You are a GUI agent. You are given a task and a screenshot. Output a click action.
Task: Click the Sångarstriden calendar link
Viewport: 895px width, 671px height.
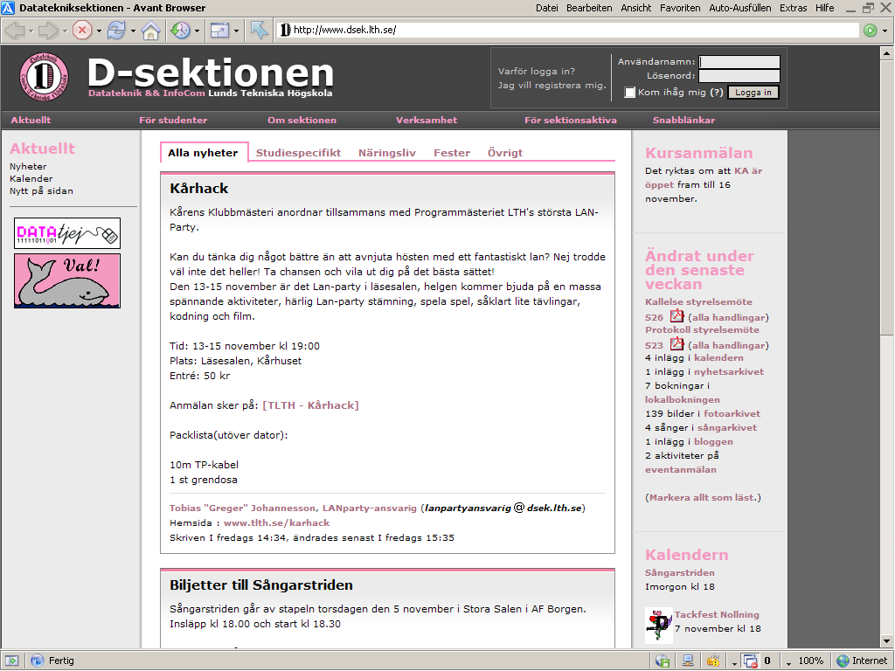(680, 573)
